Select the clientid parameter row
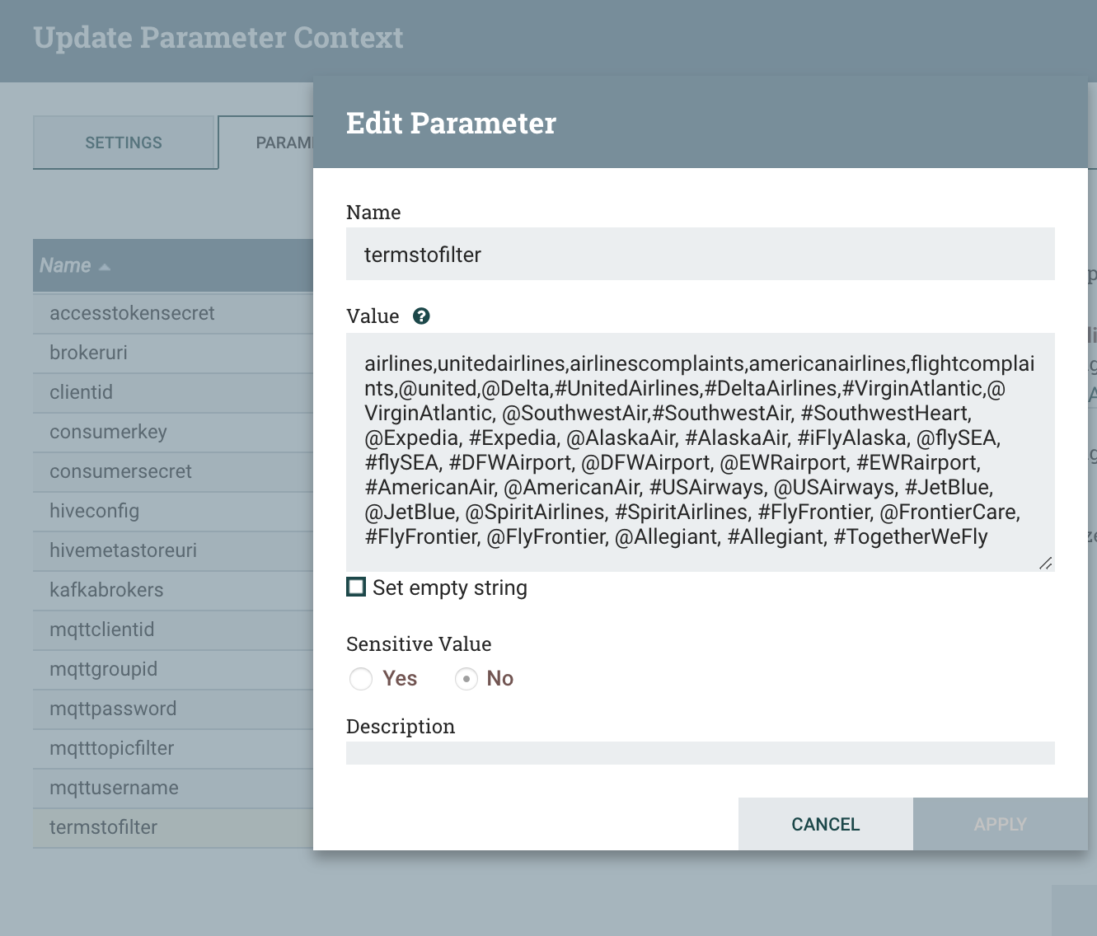The width and height of the screenshot is (1097, 936). [173, 393]
